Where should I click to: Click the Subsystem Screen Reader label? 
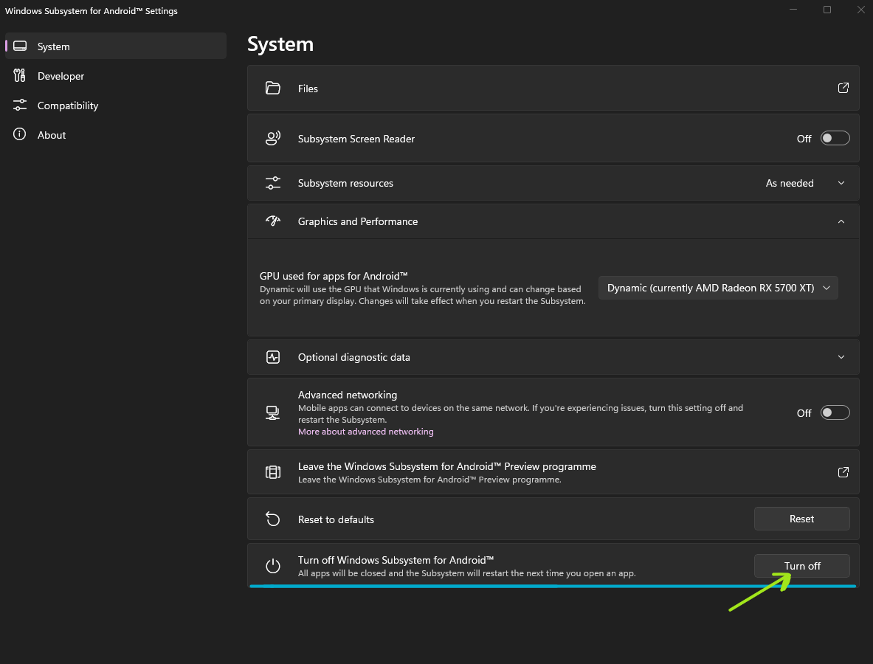pos(356,139)
